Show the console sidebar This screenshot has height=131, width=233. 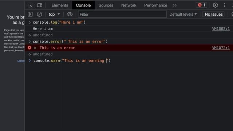30,14
